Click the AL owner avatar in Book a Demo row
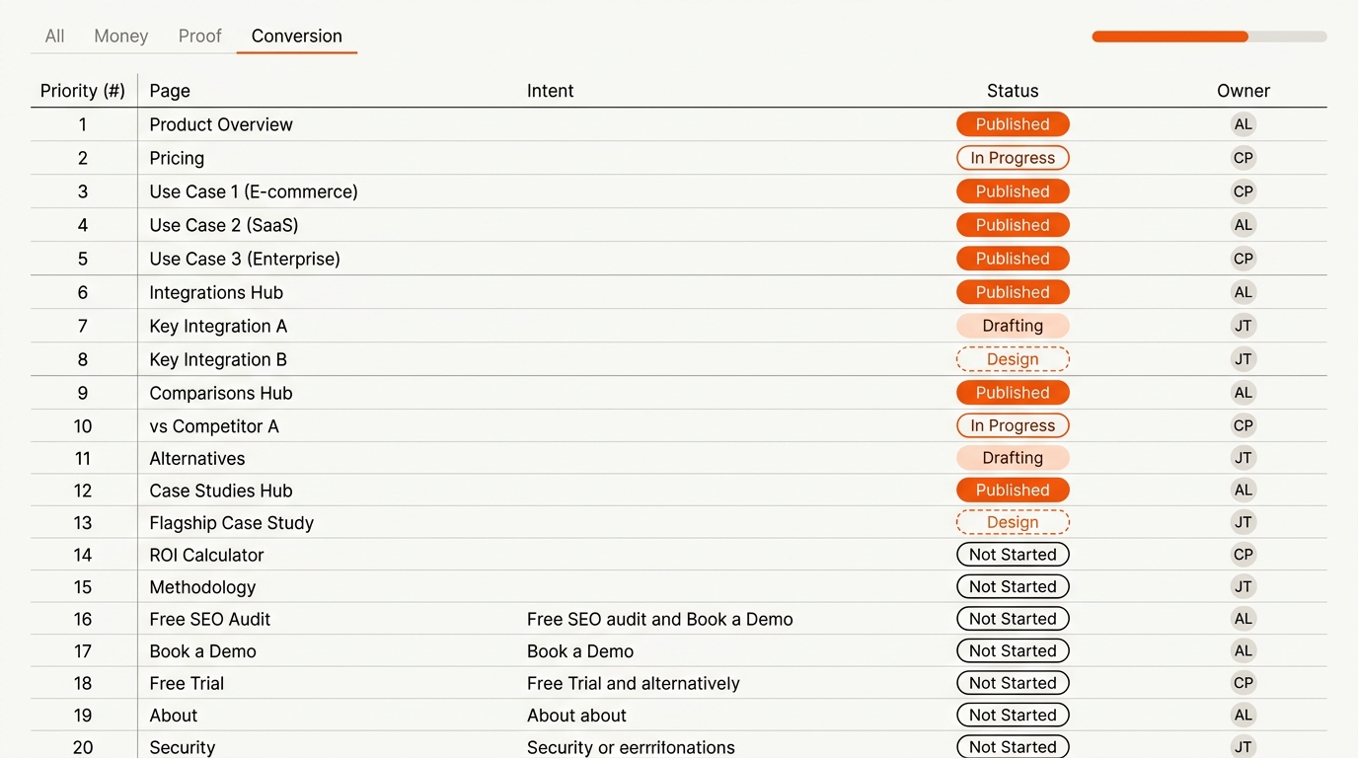 pyautogui.click(x=1244, y=650)
